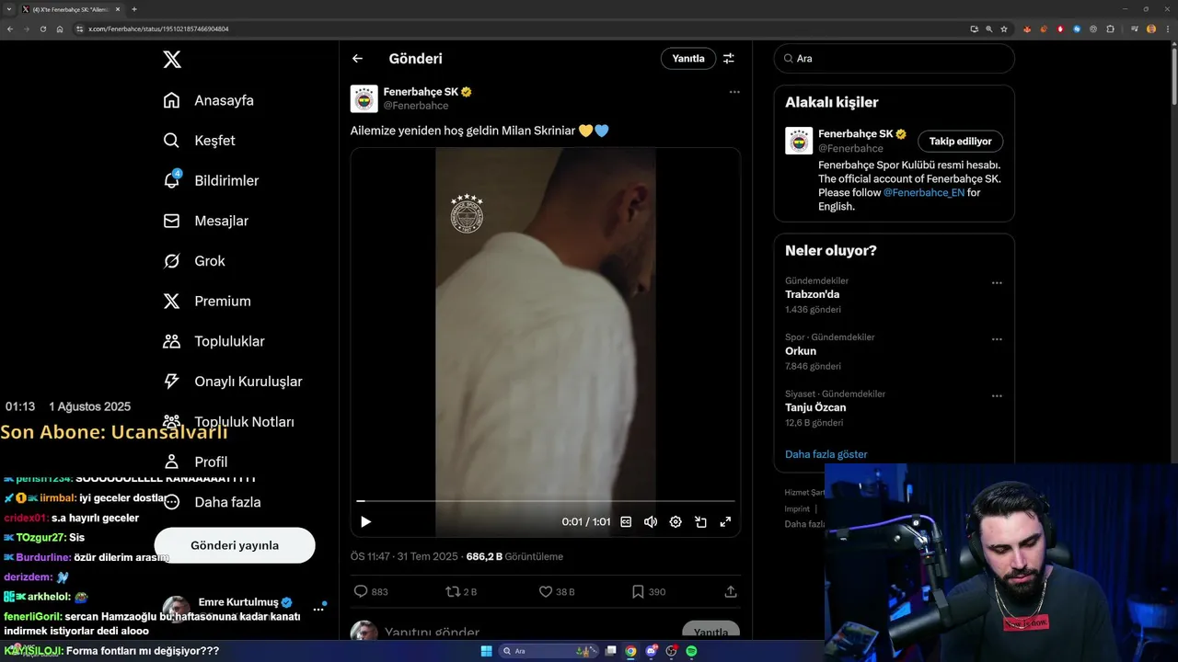Open video playback settings gear

tap(676, 521)
